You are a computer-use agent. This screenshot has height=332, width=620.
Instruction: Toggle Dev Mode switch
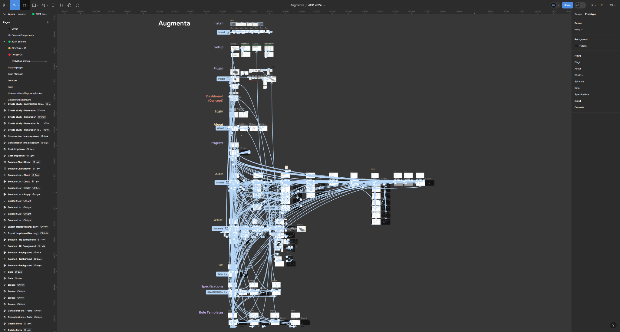pyautogui.click(x=580, y=5)
